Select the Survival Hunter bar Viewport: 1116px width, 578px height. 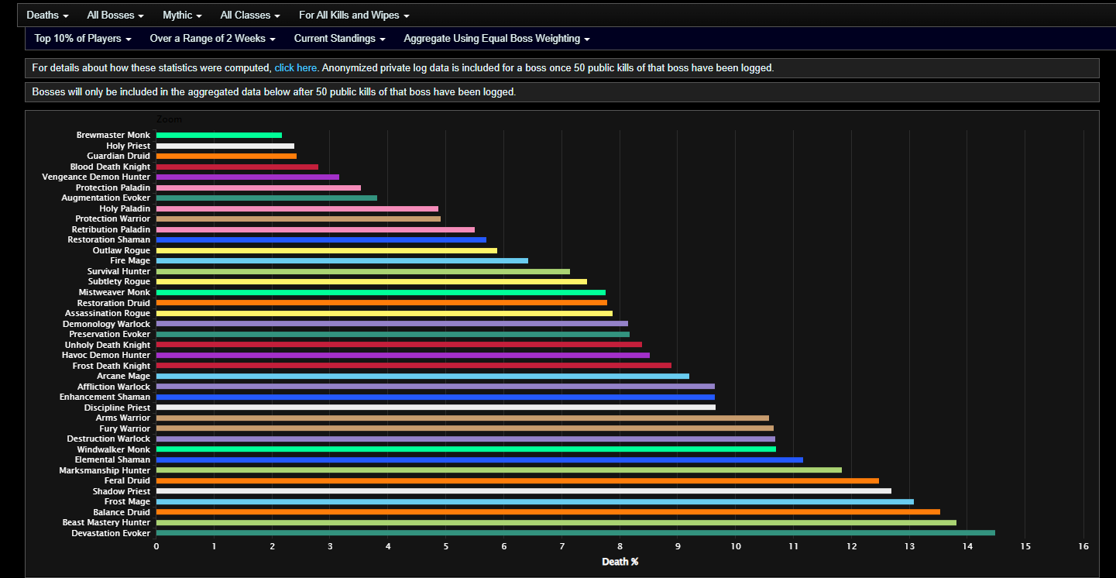[x=363, y=271]
